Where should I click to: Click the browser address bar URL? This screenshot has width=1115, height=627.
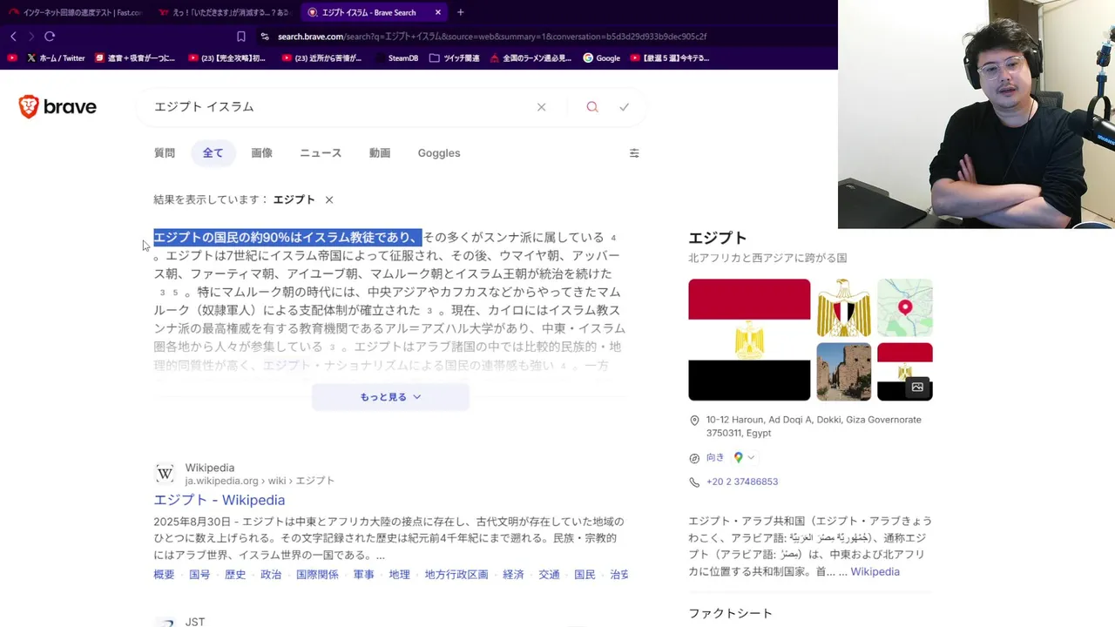tap(492, 37)
